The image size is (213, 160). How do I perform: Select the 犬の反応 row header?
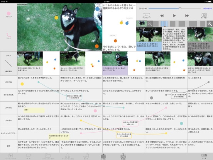coord(8,108)
